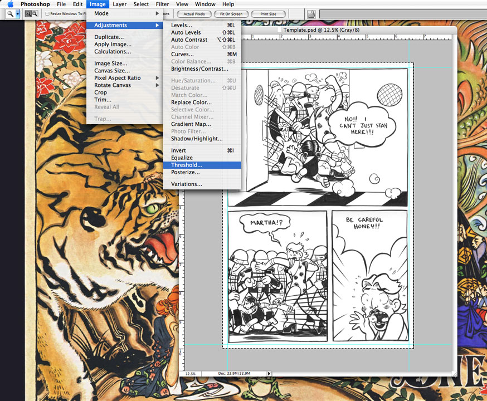This screenshot has height=401, width=487.
Task: Open Replace Color... adjustment
Action: point(202,102)
